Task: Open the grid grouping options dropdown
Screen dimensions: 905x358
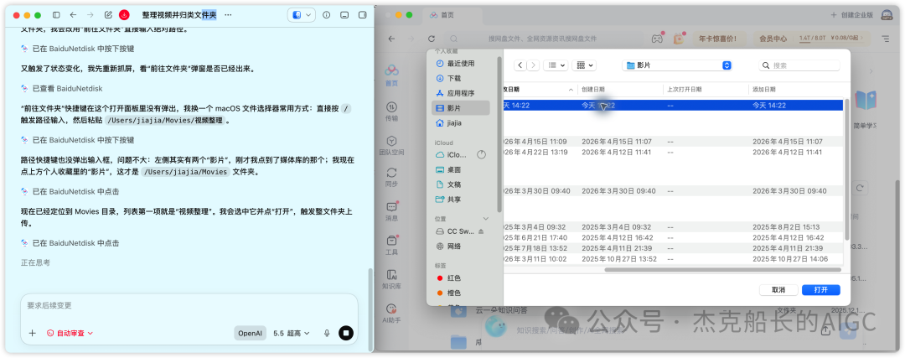Action: (584, 66)
